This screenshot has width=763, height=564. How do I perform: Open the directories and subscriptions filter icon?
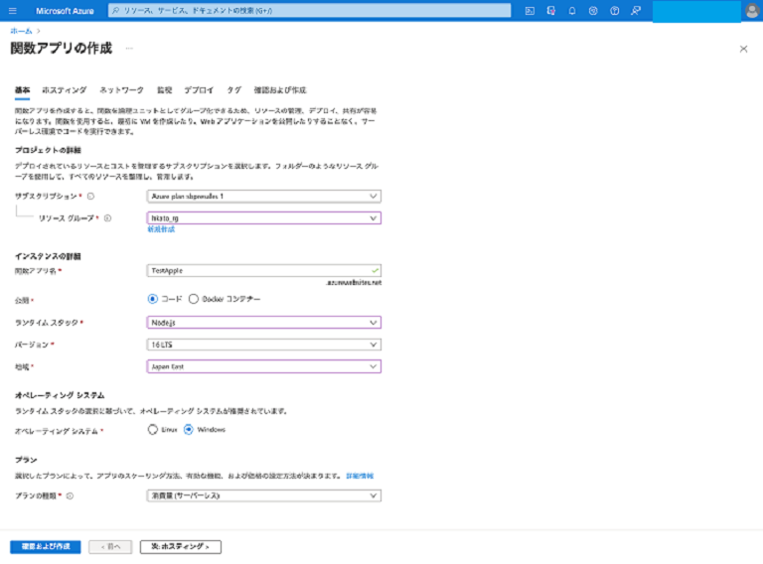click(550, 11)
